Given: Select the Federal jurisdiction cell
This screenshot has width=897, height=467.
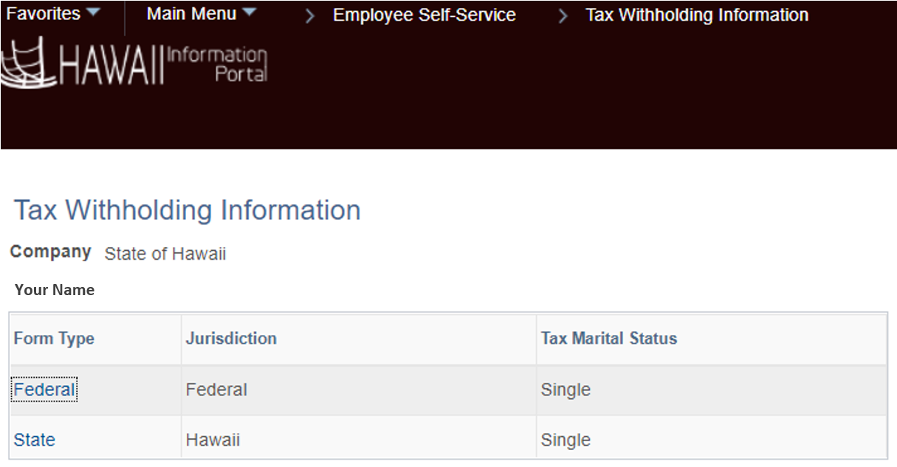Looking at the screenshot, I should coord(216,390).
